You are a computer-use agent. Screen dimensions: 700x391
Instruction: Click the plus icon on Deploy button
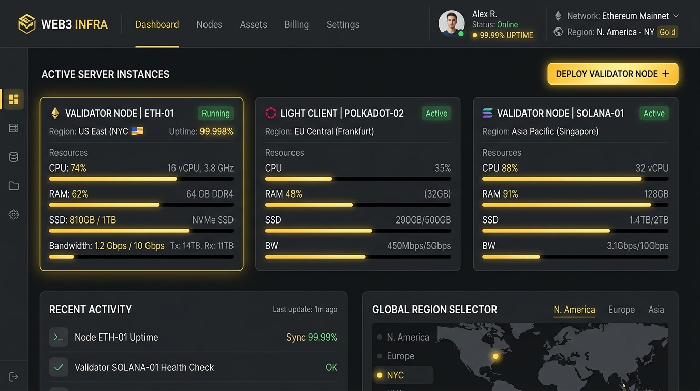coord(666,74)
